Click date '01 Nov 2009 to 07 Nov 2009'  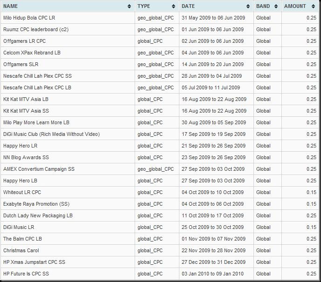(213, 239)
